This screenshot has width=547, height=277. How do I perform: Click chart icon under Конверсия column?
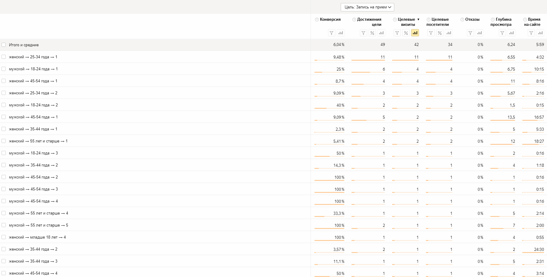[x=341, y=33]
